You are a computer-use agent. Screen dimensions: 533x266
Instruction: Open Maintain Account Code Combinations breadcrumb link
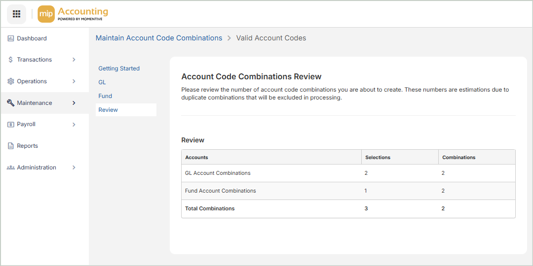pyautogui.click(x=159, y=38)
